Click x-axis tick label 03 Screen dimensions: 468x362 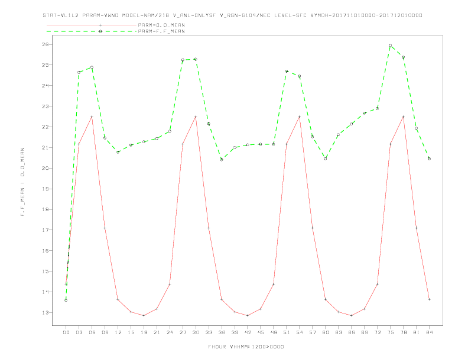click(79, 332)
